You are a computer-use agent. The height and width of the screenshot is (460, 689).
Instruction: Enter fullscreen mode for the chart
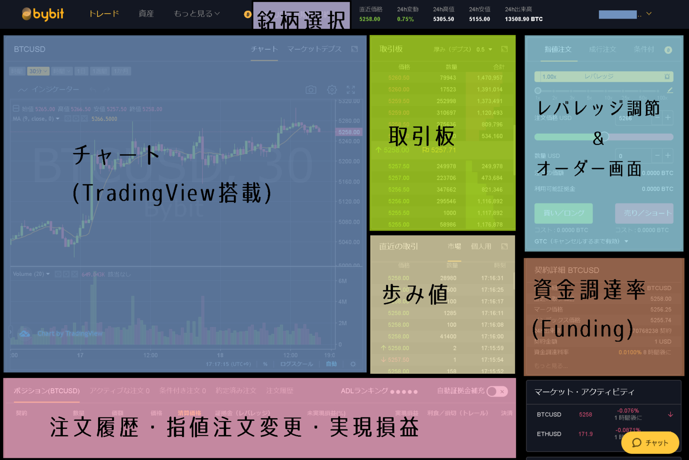point(351,90)
